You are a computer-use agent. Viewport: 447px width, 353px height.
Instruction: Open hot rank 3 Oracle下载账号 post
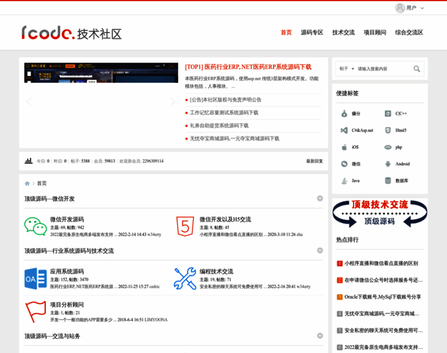(382, 297)
